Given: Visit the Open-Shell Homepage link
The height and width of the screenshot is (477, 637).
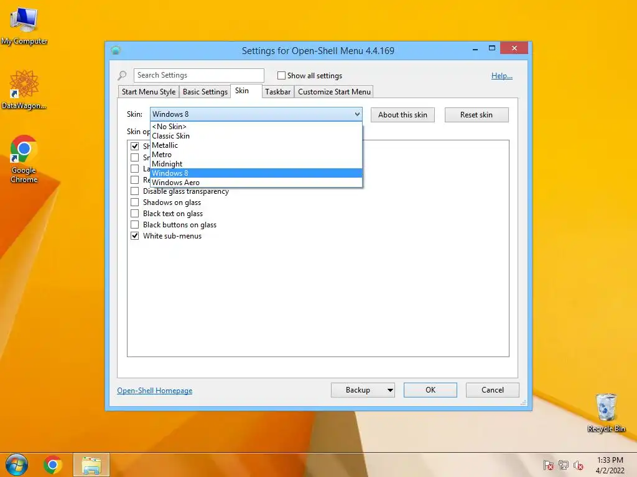Looking at the screenshot, I should pos(155,391).
